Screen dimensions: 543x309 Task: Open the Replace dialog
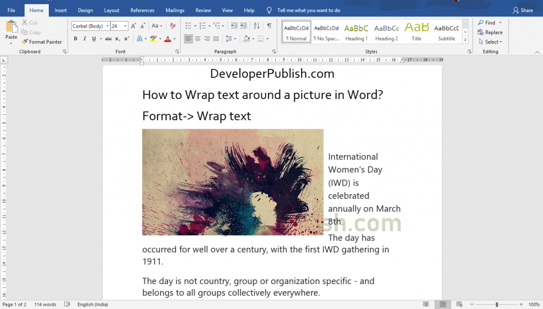point(489,32)
